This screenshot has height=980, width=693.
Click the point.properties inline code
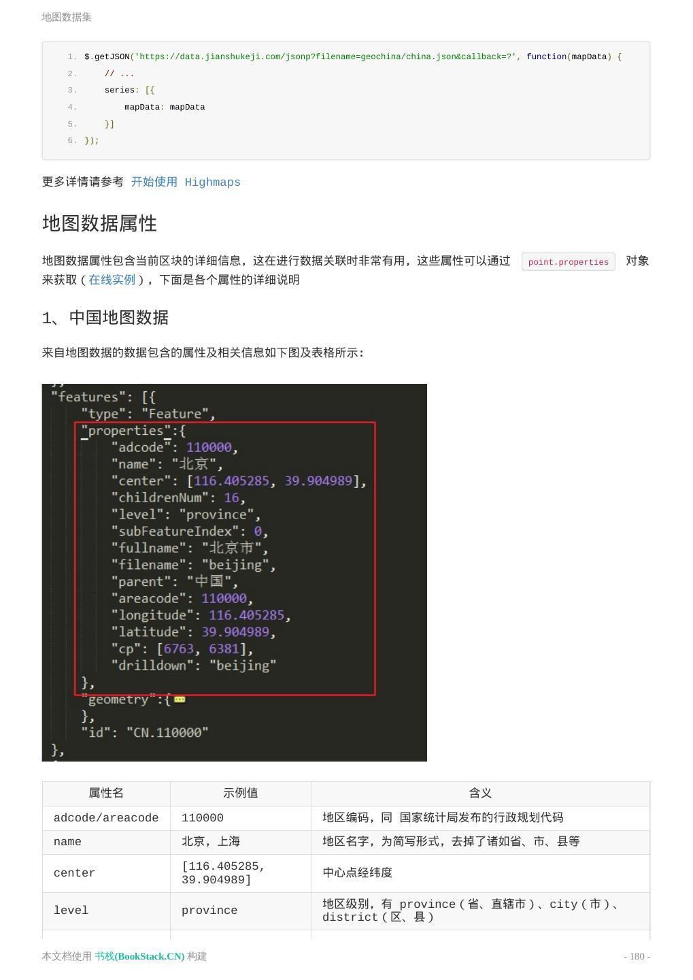point(569,262)
